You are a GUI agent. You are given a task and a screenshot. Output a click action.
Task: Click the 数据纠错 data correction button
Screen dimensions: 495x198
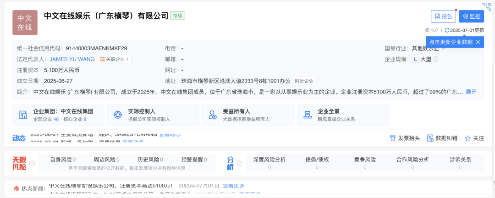(442, 138)
